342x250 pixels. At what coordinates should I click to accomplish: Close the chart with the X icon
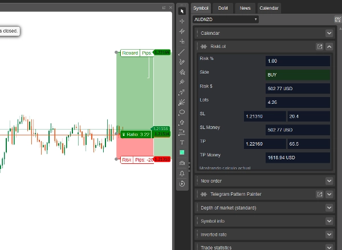click(170, 7)
